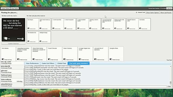Open Show Game Options
The width and height of the screenshot is (173, 97).
click(x=152, y=13)
